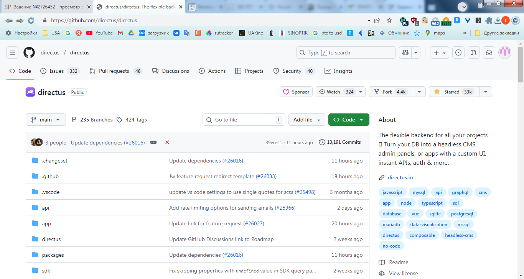Expand the star lists arrow beside Starred
Image resolution: width=524 pixels, height=279 pixels.
(x=486, y=92)
